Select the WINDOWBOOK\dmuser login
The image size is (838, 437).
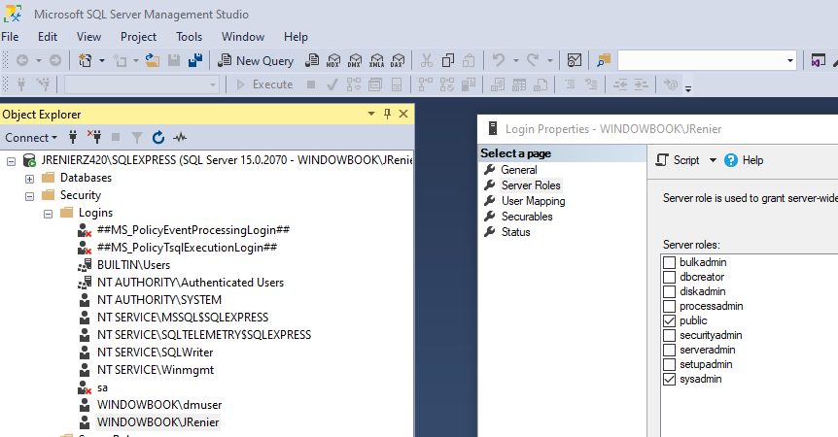(159, 405)
